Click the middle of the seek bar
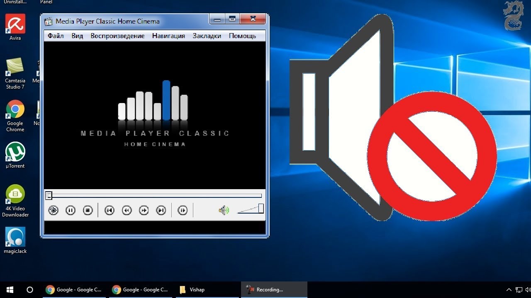Screen dimensions: 531x298 pyautogui.click(x=154, y=195)
